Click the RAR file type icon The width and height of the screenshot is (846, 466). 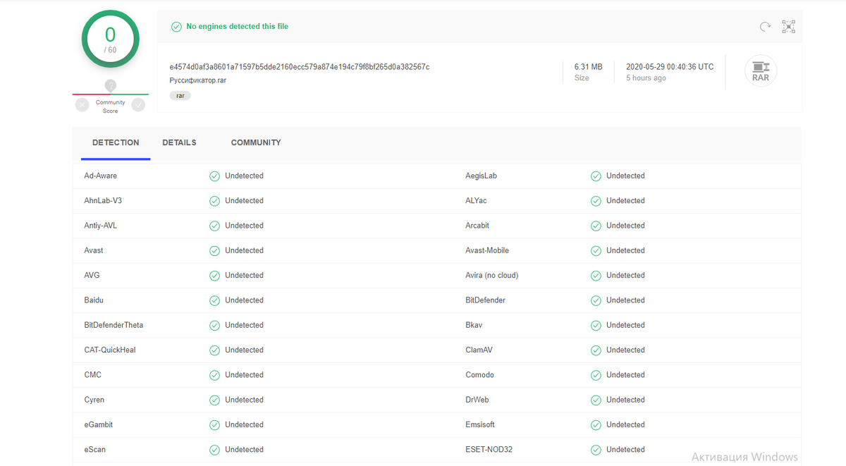pos(761,71)
